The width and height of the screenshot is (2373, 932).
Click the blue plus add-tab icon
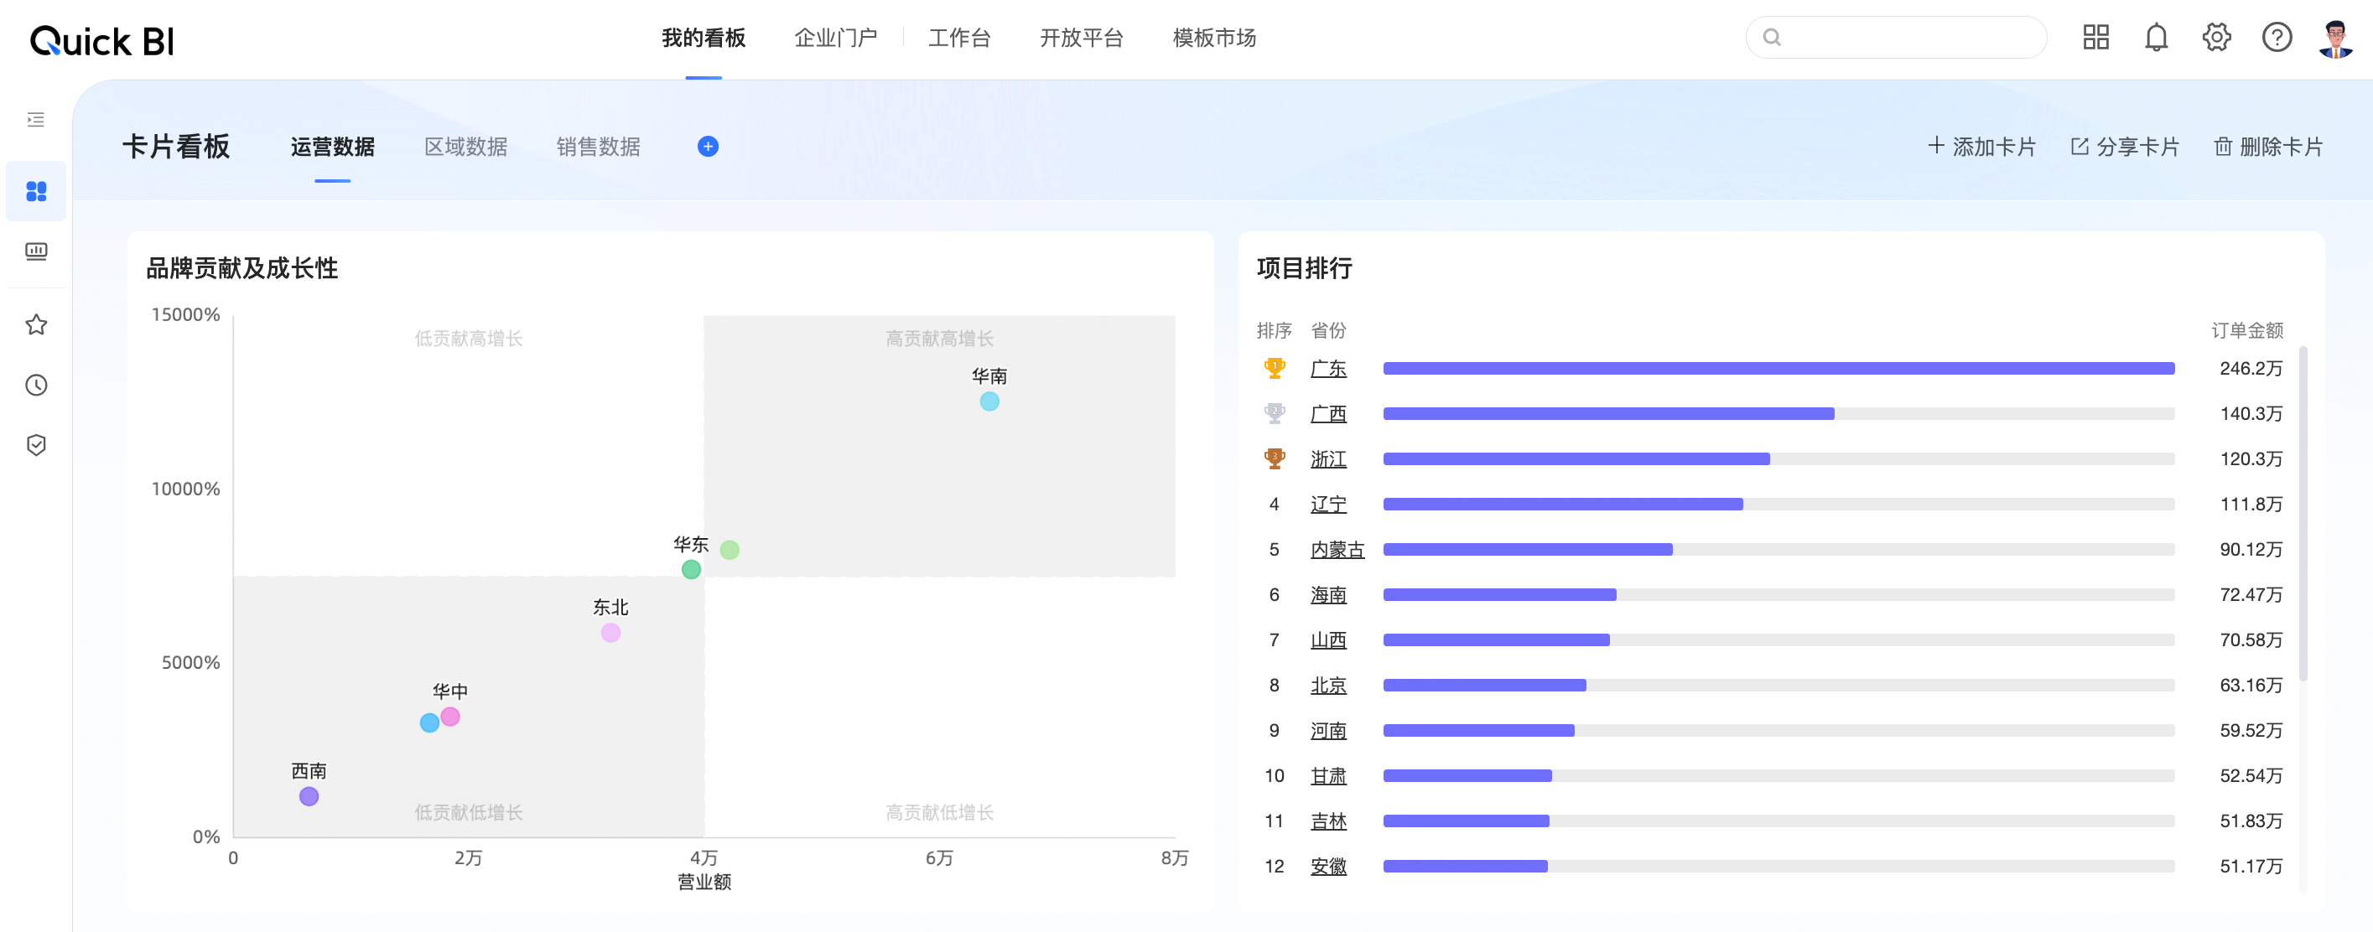tap(708, 147)
